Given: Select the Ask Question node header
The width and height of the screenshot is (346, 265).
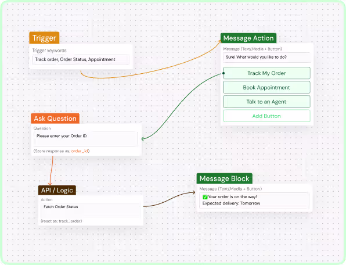Looking at the screenshot, I should click(55, 119).
